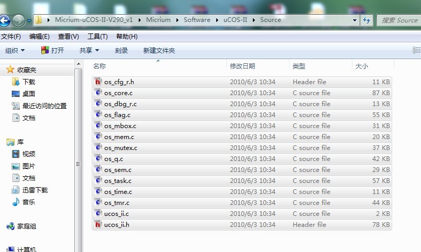Open the recent pages dropdown arrow

click(x=29, y=20)
